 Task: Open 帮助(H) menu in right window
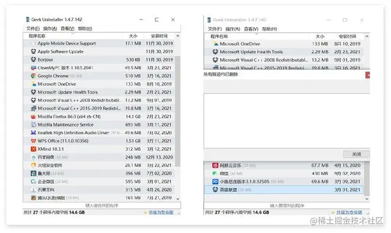(x=270, y=29)
